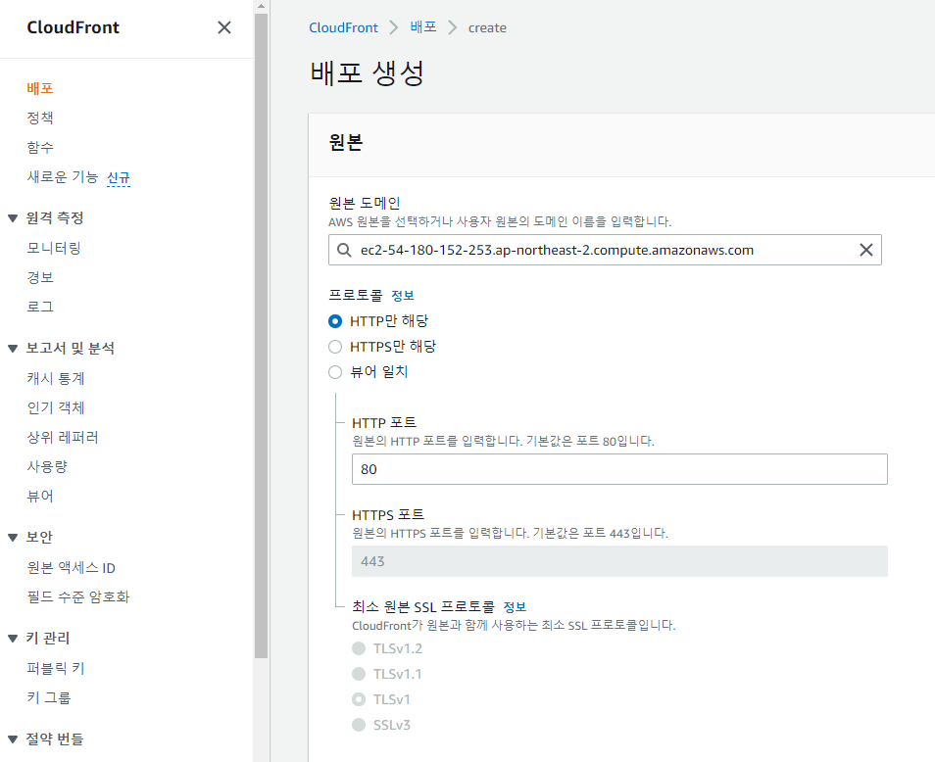The image size is (935, 762).
Task: Click the origin domain input field
Action: pyautogui.click(x=605, y=250)
